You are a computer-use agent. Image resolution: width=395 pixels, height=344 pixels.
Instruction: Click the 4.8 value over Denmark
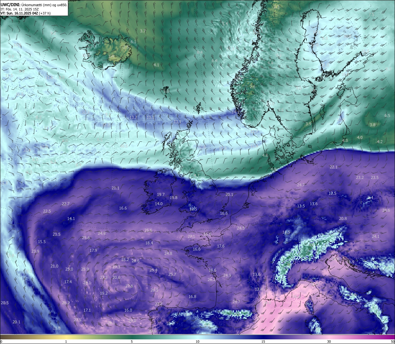pyautogui.click(x=265, y=155)
